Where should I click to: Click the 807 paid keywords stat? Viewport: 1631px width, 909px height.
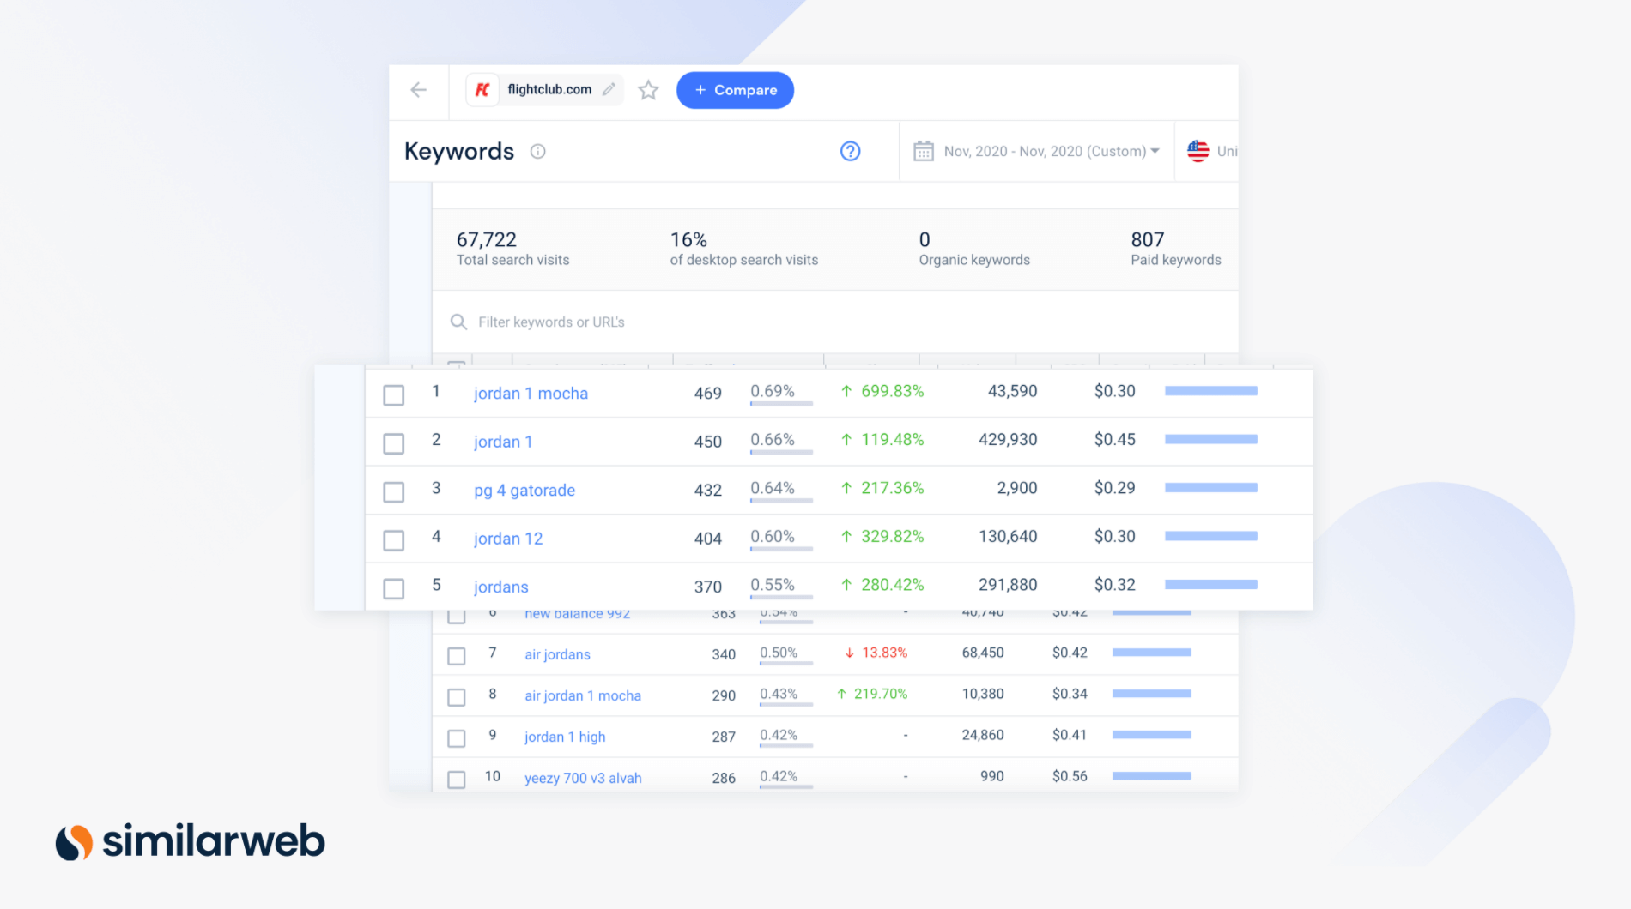tap(1148, 239)
